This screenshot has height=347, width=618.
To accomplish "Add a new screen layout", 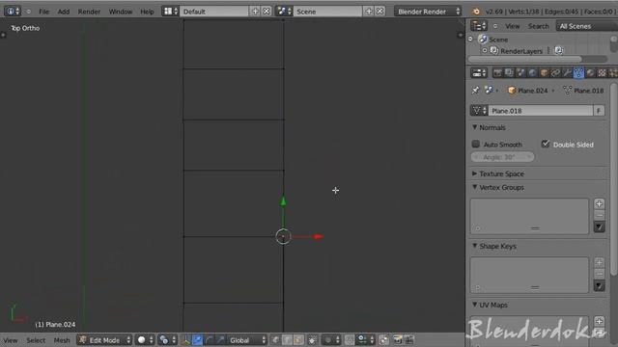I will 255,12.
